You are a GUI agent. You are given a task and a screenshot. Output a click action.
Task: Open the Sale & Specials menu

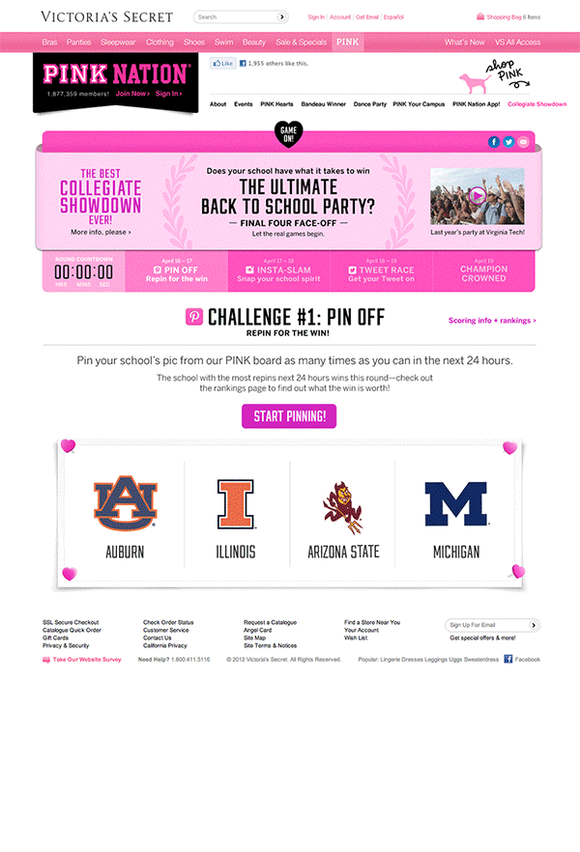pyautogui.click(x=301, y=43)
